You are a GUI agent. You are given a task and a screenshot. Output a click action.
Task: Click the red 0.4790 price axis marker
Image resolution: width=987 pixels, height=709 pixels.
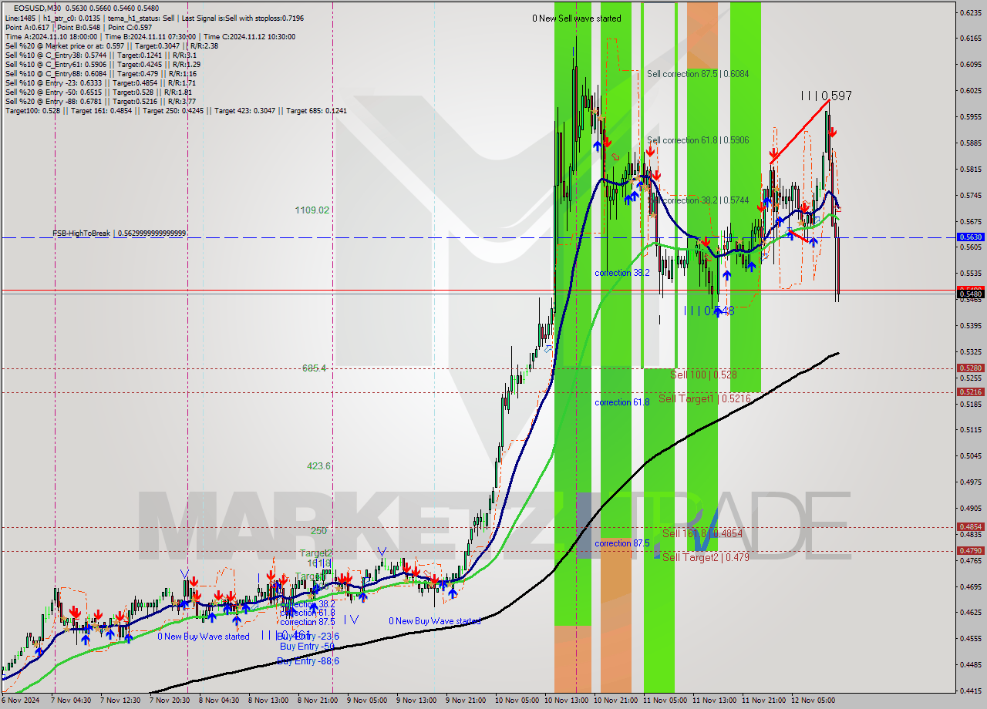(969, 551)
